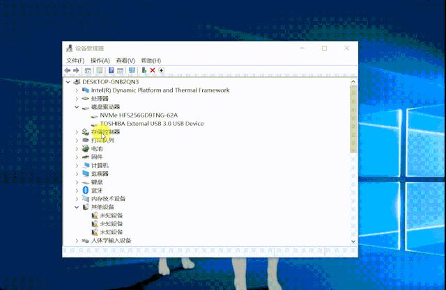Click the down-arrow disable device icon
446x290 pixels.
pos(161,70)
